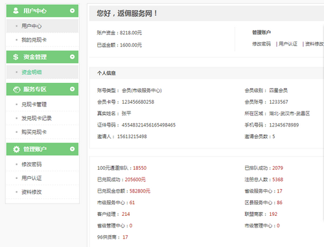Image resolution: width=324 pixels, height=247 pixels.
Task: Open 购买兑现卡 in the sidebar
Action: [x=42, y=132]
